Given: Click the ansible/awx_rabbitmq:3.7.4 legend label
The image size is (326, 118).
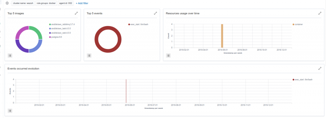Looking at the screenshot, I should (x=63, y=24).
